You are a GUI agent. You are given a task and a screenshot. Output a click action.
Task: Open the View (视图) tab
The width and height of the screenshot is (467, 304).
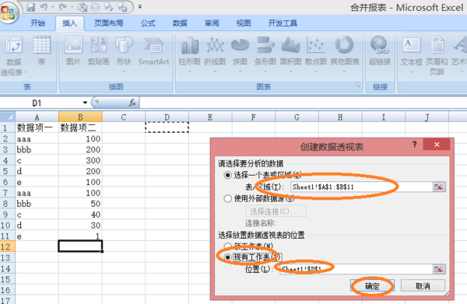(x=244, y=23)
